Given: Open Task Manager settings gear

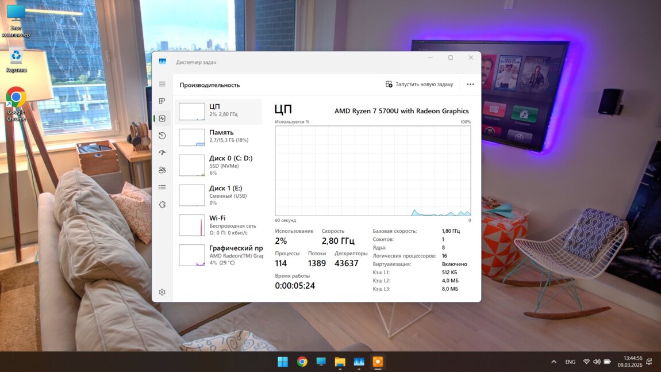Looking at the screenshot, I should (x=162, y=292).
